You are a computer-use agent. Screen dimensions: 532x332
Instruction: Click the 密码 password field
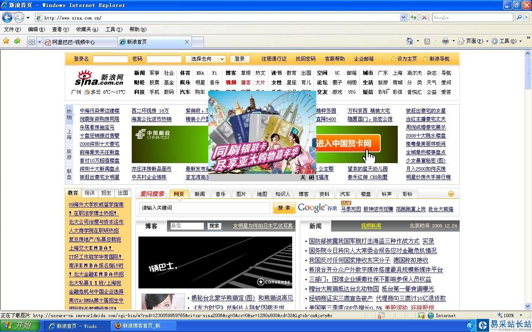point(164,59)
